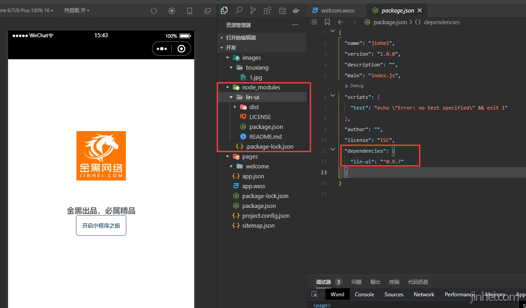Open the device model dropdown
The image size is (526, 308).
point(26,10)
